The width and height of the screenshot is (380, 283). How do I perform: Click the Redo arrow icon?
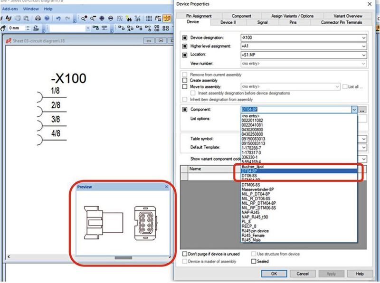(x=67, y=19)
